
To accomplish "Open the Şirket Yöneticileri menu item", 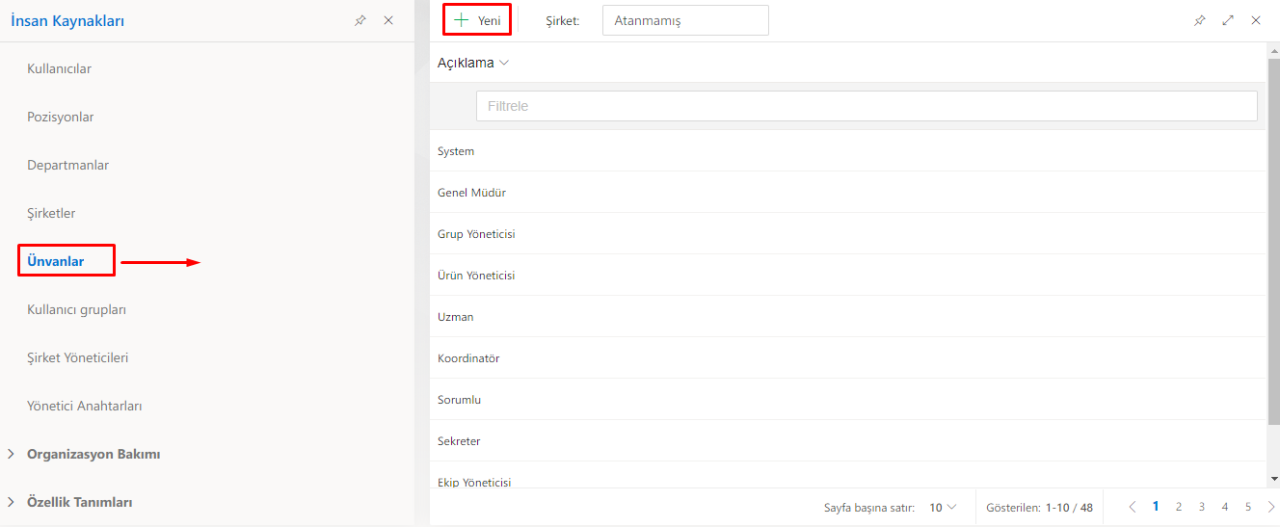I will [78, 357].
